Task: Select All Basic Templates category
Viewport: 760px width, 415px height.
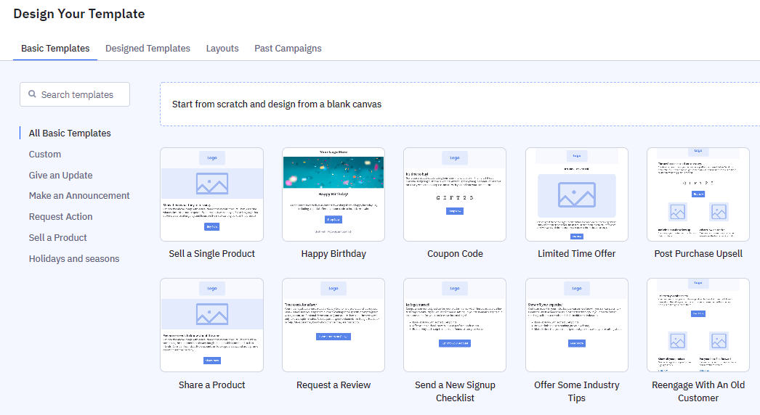Action: tap(70, 133)
